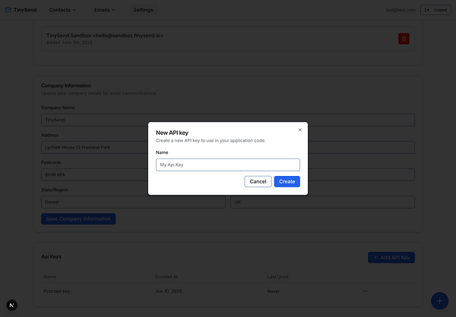Open options for First test key

pyautogui.click(x=365, y=291)
